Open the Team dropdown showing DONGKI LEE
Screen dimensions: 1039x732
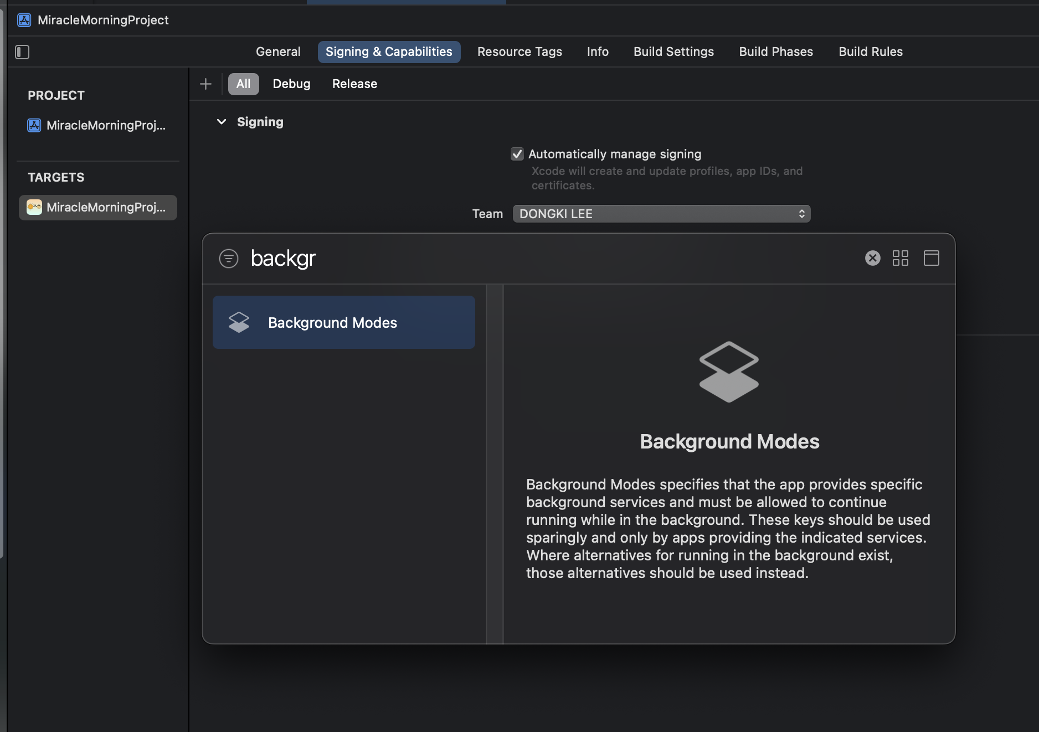(661, 214)
